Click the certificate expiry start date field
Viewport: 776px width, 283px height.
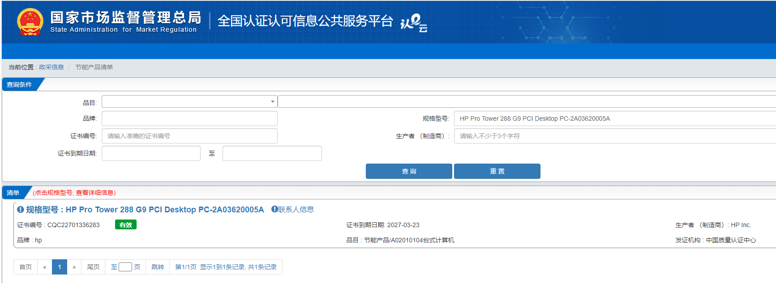[151, 153]
